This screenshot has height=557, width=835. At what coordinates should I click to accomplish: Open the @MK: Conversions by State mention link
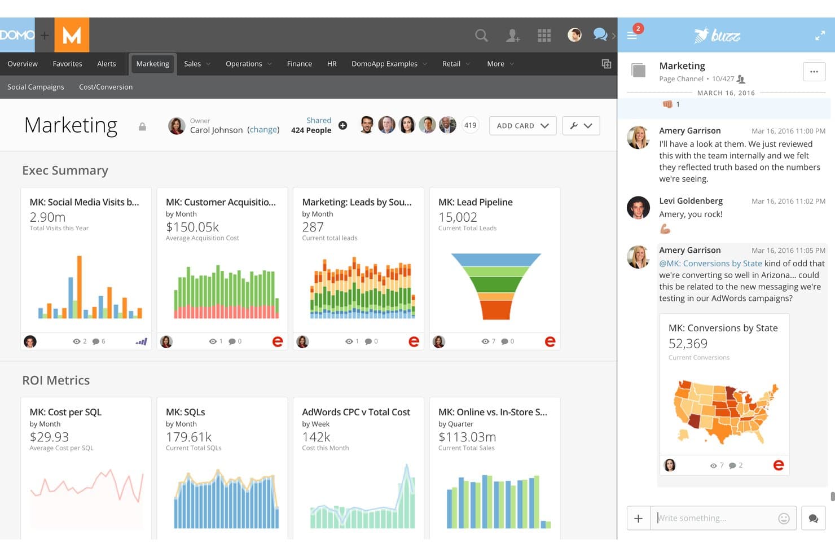coord(710,264)
